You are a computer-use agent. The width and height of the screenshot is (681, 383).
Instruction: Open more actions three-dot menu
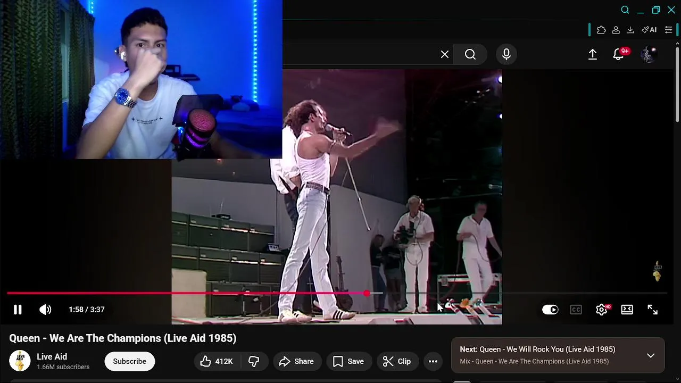click(433, 361)
